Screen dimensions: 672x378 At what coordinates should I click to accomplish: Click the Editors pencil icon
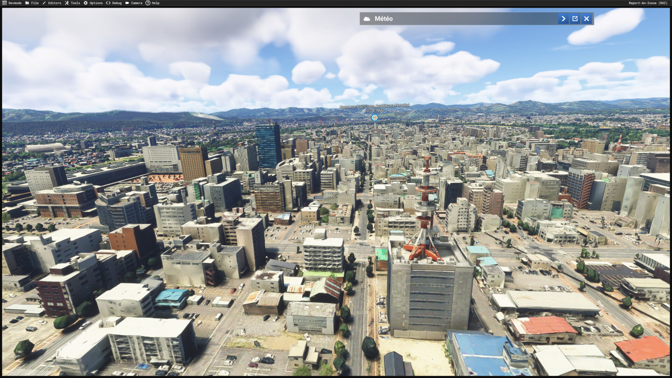[44, 3]
